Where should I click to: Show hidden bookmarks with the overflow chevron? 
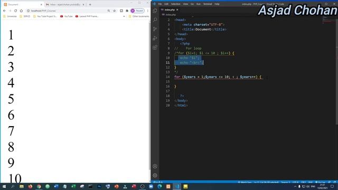click(x=124, y=16)
